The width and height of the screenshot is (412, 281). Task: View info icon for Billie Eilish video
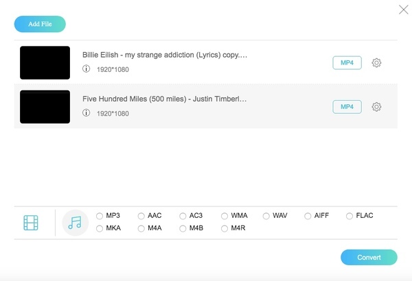pyautogui.click(x=87, y=69)
